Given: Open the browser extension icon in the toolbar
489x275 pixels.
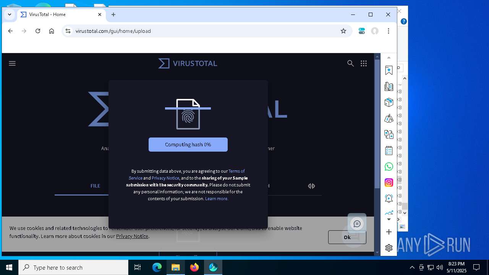Looking at the screenshot, I should (x=362, y=31).
